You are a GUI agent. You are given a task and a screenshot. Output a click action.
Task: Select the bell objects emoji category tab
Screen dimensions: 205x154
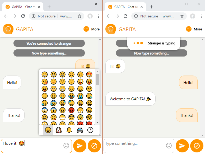[x=69, y=130]
